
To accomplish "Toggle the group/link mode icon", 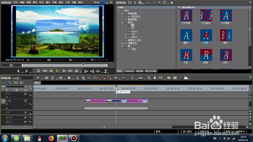I will (16, 83).
